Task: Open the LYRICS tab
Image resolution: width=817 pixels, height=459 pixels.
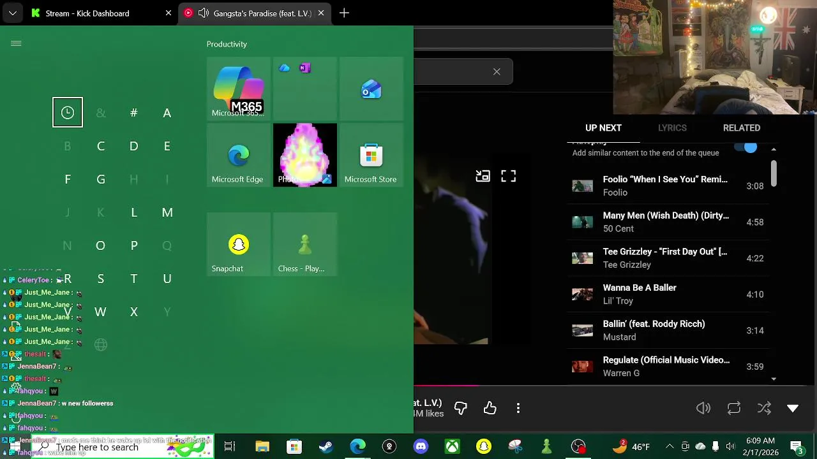Action: click(672, 128)
